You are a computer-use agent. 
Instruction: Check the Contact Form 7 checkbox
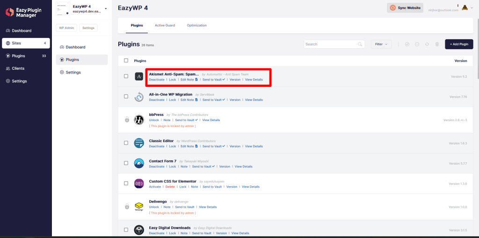[x=126, y=163]
